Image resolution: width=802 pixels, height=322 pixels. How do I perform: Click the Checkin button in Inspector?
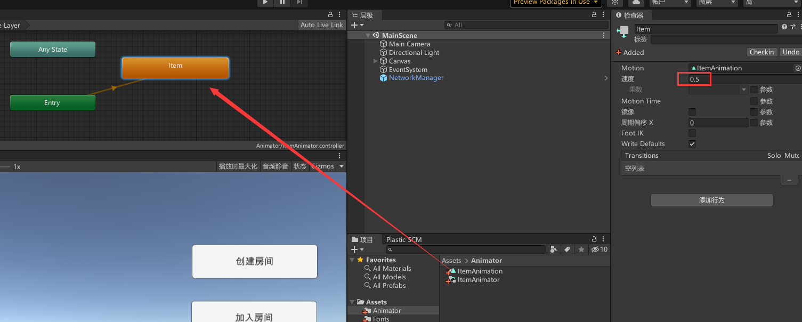pos(762,52)
